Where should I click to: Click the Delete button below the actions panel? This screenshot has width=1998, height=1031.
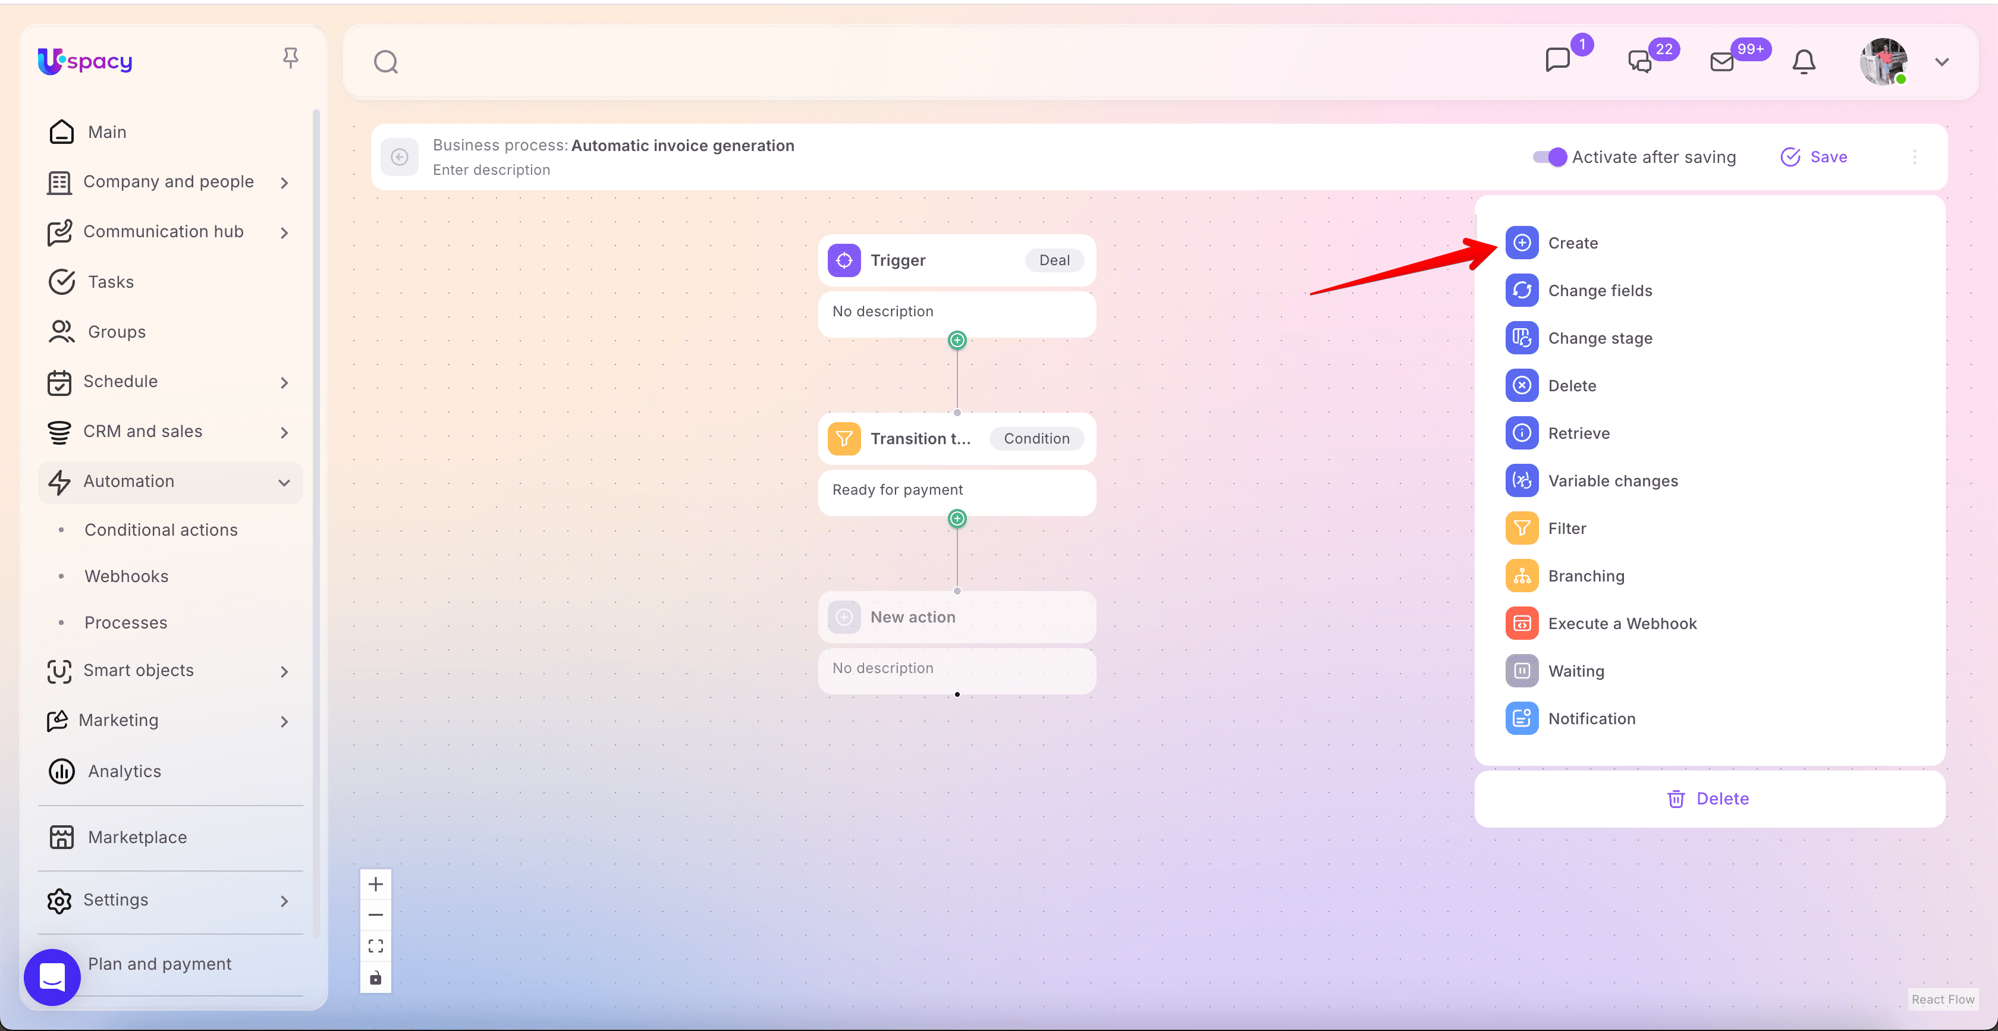1708,799
